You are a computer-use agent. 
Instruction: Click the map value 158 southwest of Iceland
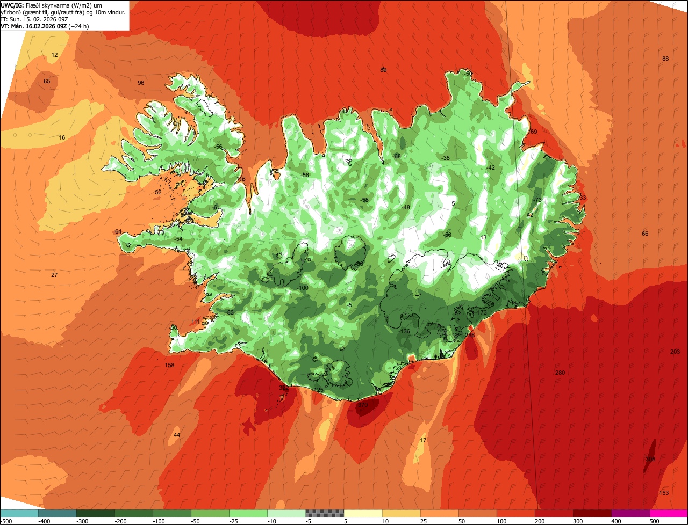[x=169, y=365]
